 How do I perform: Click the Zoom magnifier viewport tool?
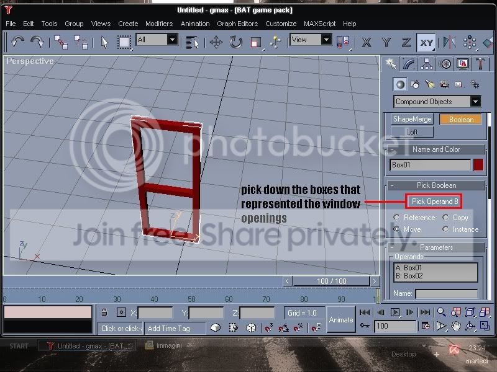441,312
